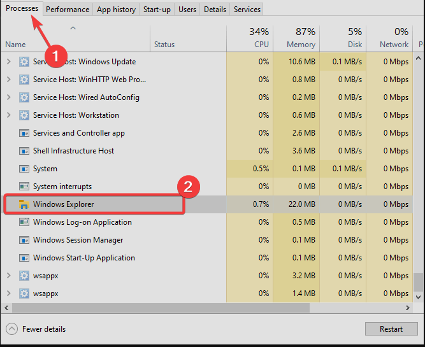Click the Service Host: Windows Update gear icon
Screen dimensions: 425x347
pyautogui.click(x=24, y=62)
